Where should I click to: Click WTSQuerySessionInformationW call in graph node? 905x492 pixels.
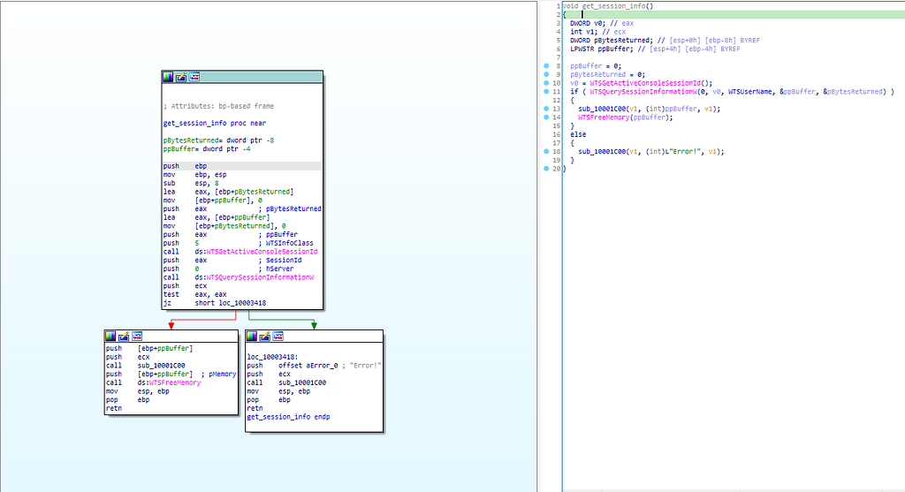239,277
